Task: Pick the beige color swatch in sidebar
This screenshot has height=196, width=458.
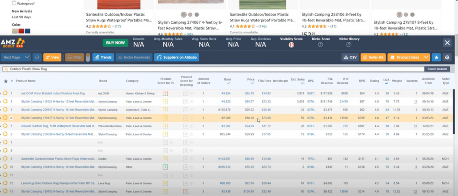Action: click(15, 31)
